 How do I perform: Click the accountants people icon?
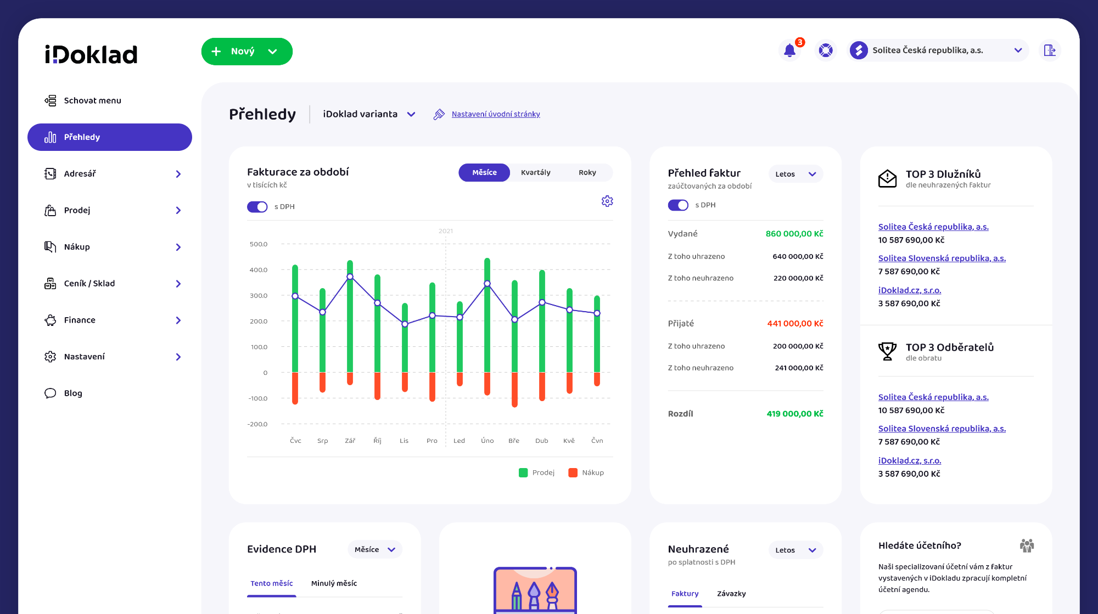pos(1027,545)
